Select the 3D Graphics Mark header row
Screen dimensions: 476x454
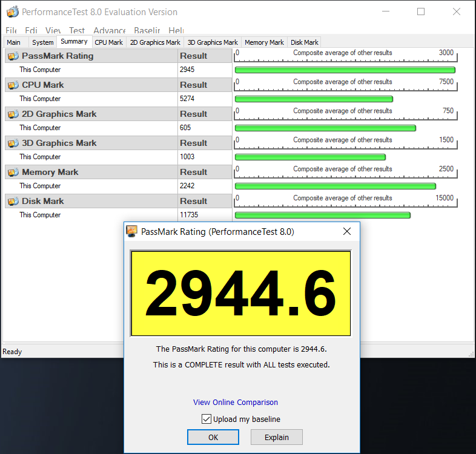pos(118,143)
